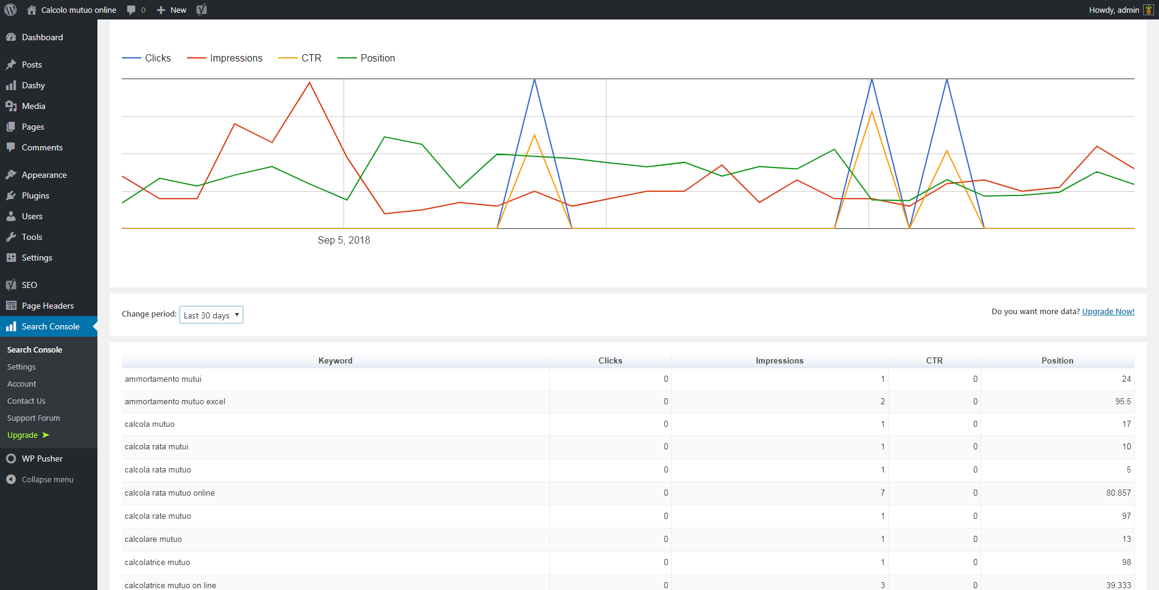Viewport: 1159px width, 590px height.
Task: Open the Tools wrench icon
Action: (x=11, y=237)
